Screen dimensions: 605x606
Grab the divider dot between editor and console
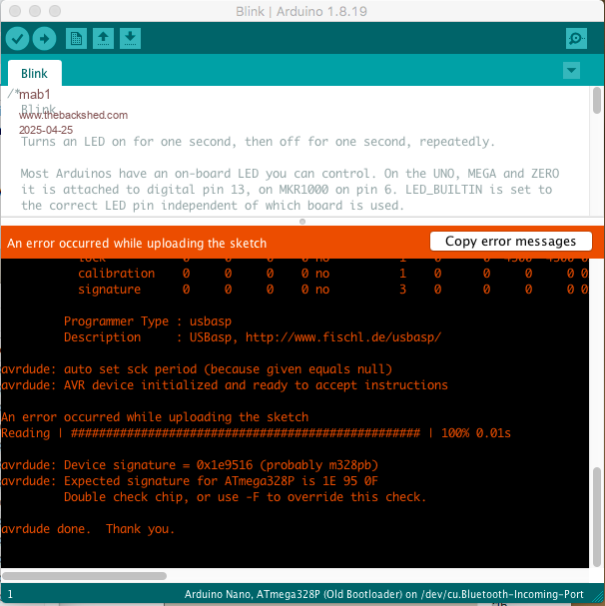tap(302, 222)
